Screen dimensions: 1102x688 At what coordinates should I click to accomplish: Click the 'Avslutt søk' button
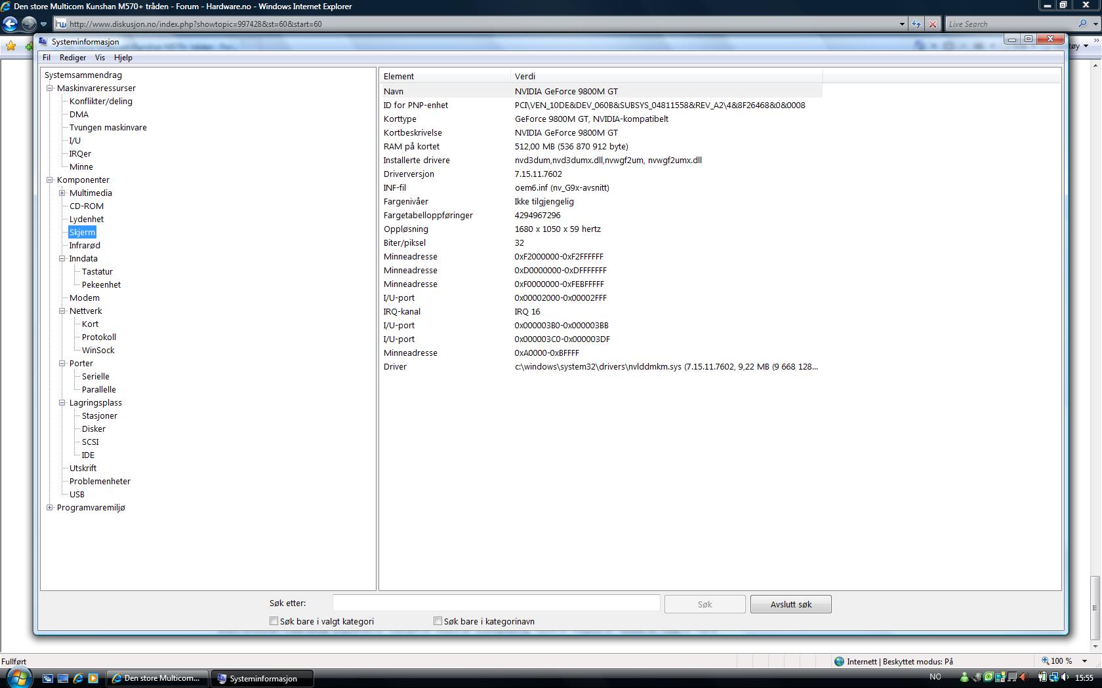coord(791,604)
